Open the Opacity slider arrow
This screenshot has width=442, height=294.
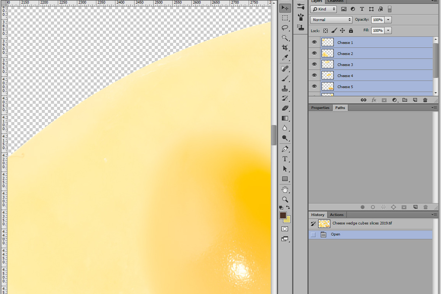pos(388,20)
